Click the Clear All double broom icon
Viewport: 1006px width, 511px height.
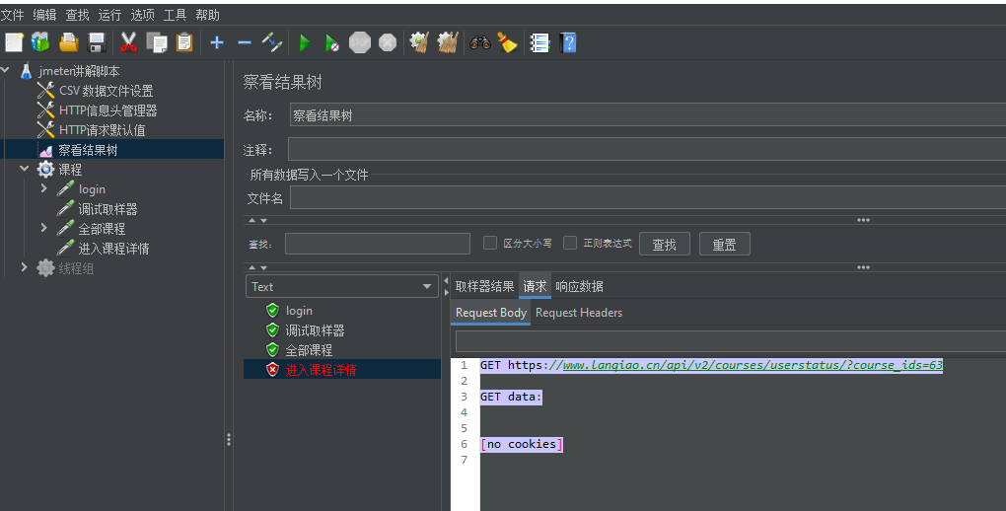[448, 42]
